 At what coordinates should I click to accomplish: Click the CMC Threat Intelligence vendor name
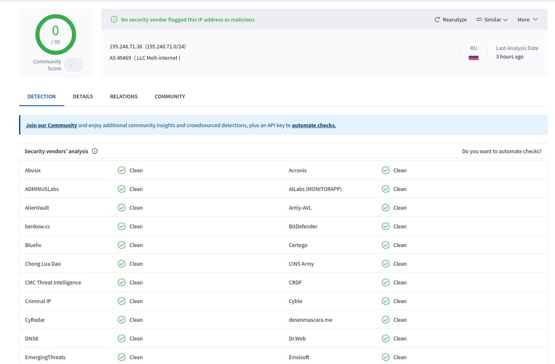tap(53, 283)
